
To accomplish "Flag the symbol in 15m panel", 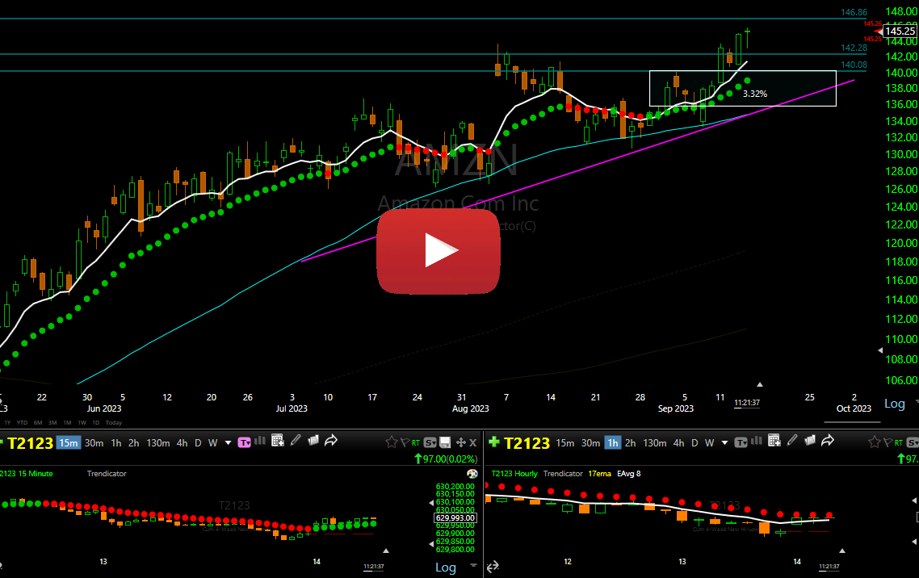I will click(405, 442).
